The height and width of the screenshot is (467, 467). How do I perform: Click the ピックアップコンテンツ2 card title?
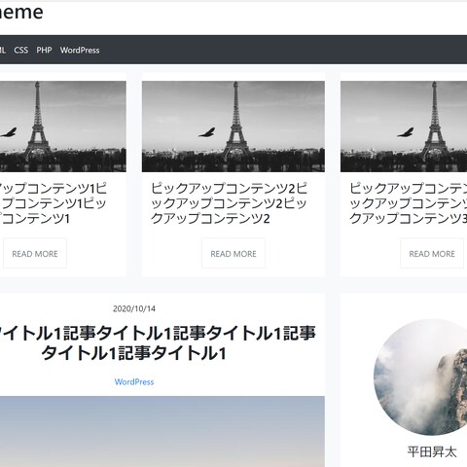point(229,203)
